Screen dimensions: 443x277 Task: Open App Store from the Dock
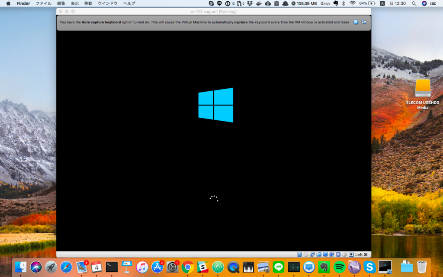[157, 267]
